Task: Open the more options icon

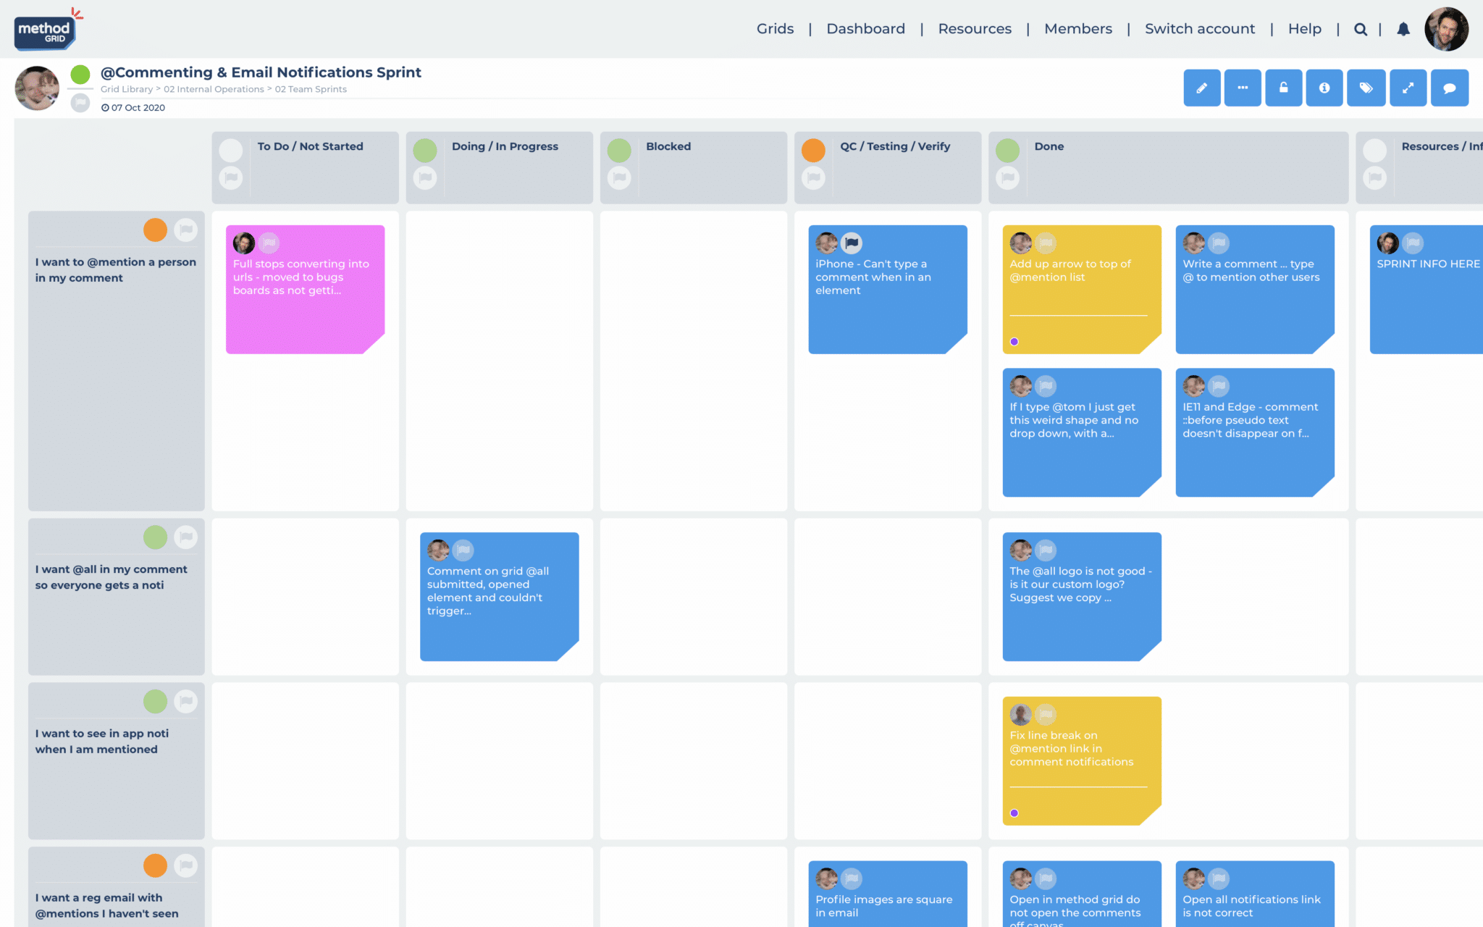Action: [x=1242, y=88]
